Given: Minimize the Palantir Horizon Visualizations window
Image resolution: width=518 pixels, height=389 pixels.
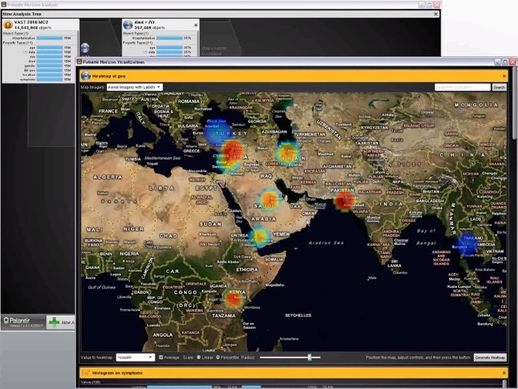Looking at the screenshot, I should (498, 62).
